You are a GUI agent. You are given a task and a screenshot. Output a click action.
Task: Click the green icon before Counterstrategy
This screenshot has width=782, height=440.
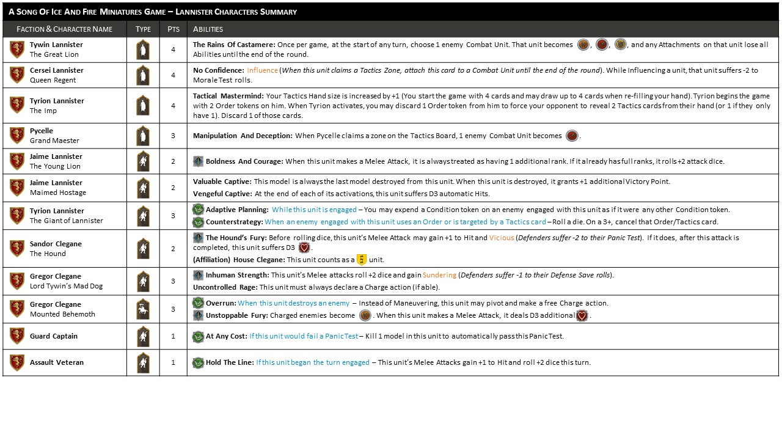click(198, 222)
